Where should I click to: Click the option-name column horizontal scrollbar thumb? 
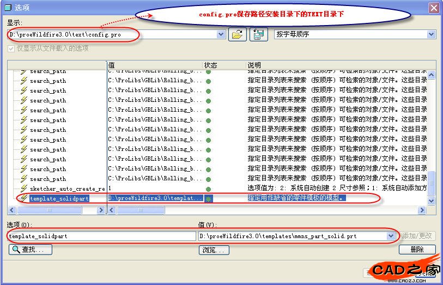pyautogui.click(x=50, y=210)
